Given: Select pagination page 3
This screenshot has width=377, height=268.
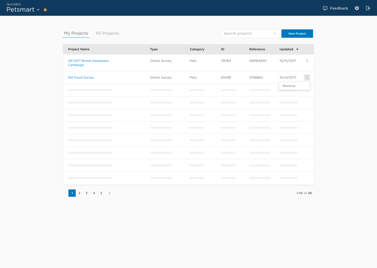Looking at the screenshot, I should [x=86, y=193].
